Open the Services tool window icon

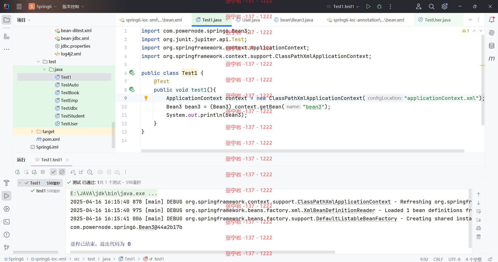(7, 209)
